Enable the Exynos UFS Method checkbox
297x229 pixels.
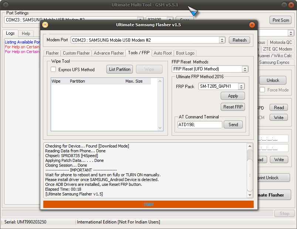click(53, 69)
